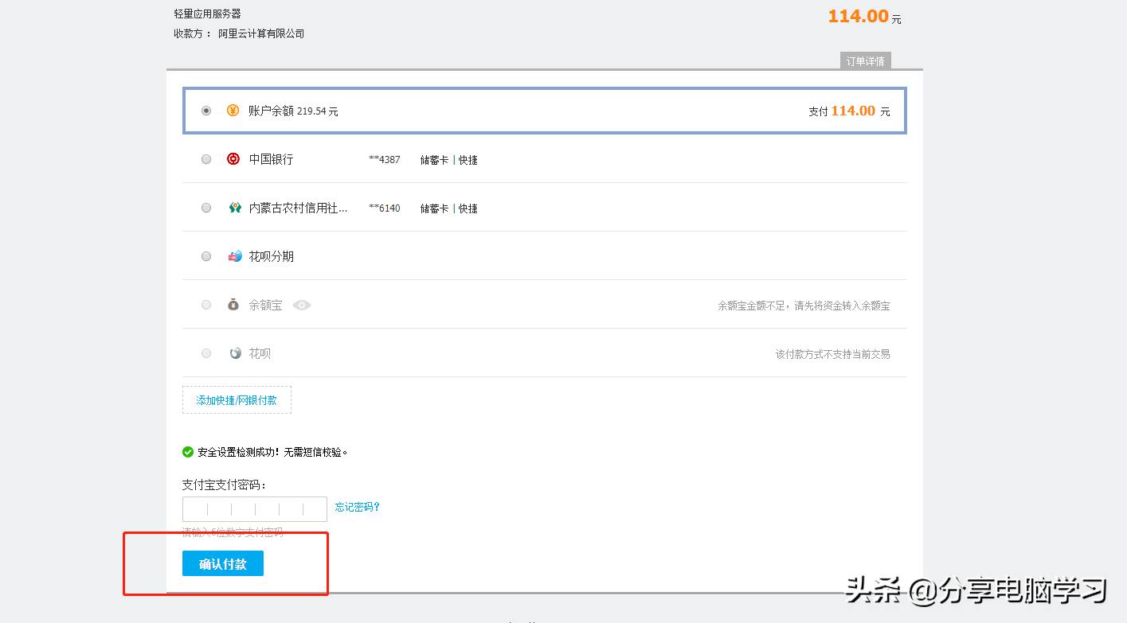
Task: Select the 花呗分期 radio button
Action: click(206, 256)
